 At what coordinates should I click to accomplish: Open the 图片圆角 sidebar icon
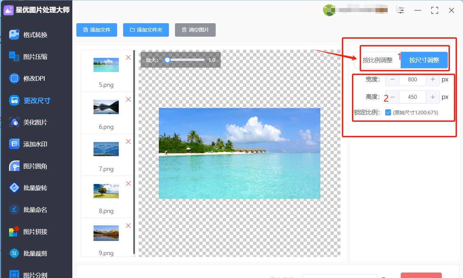point(14,166)
